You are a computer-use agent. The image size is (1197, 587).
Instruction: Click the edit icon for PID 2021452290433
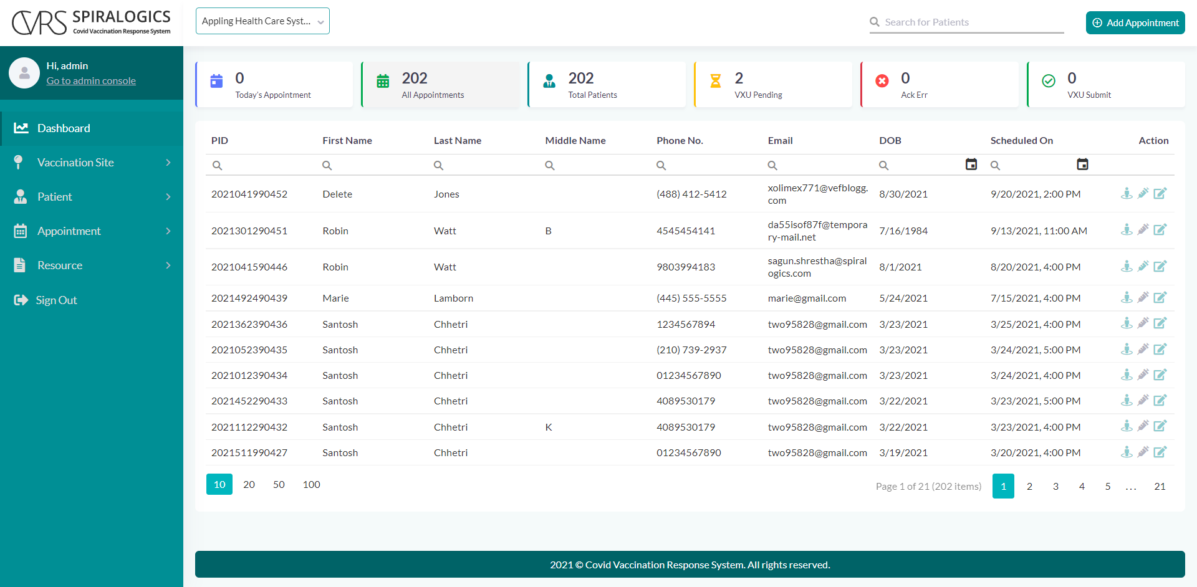(1160, 400)
